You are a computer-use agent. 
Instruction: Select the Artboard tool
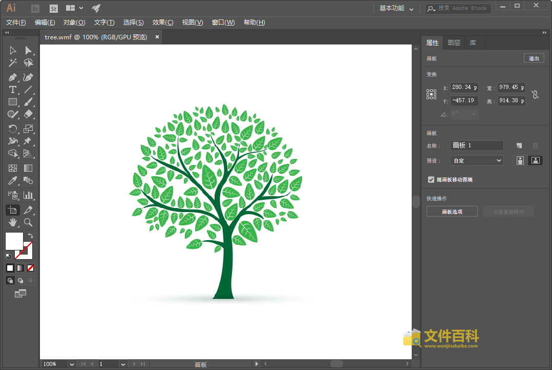coord(13,210)
